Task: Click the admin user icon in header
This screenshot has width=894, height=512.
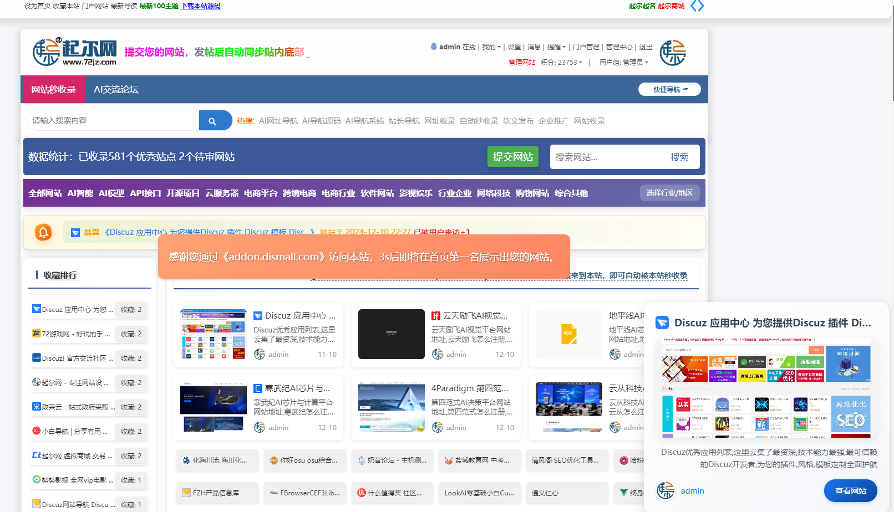Action: coord(434,47)
